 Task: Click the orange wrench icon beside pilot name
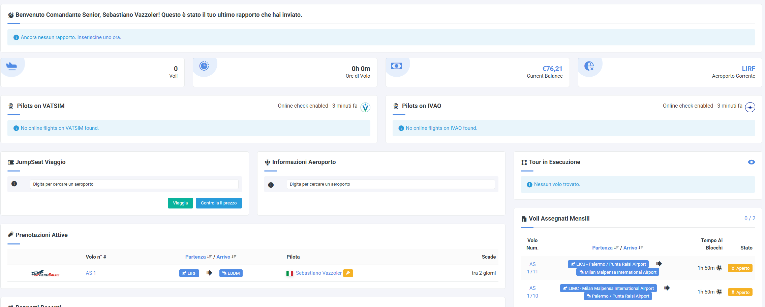tap(348, 273)
